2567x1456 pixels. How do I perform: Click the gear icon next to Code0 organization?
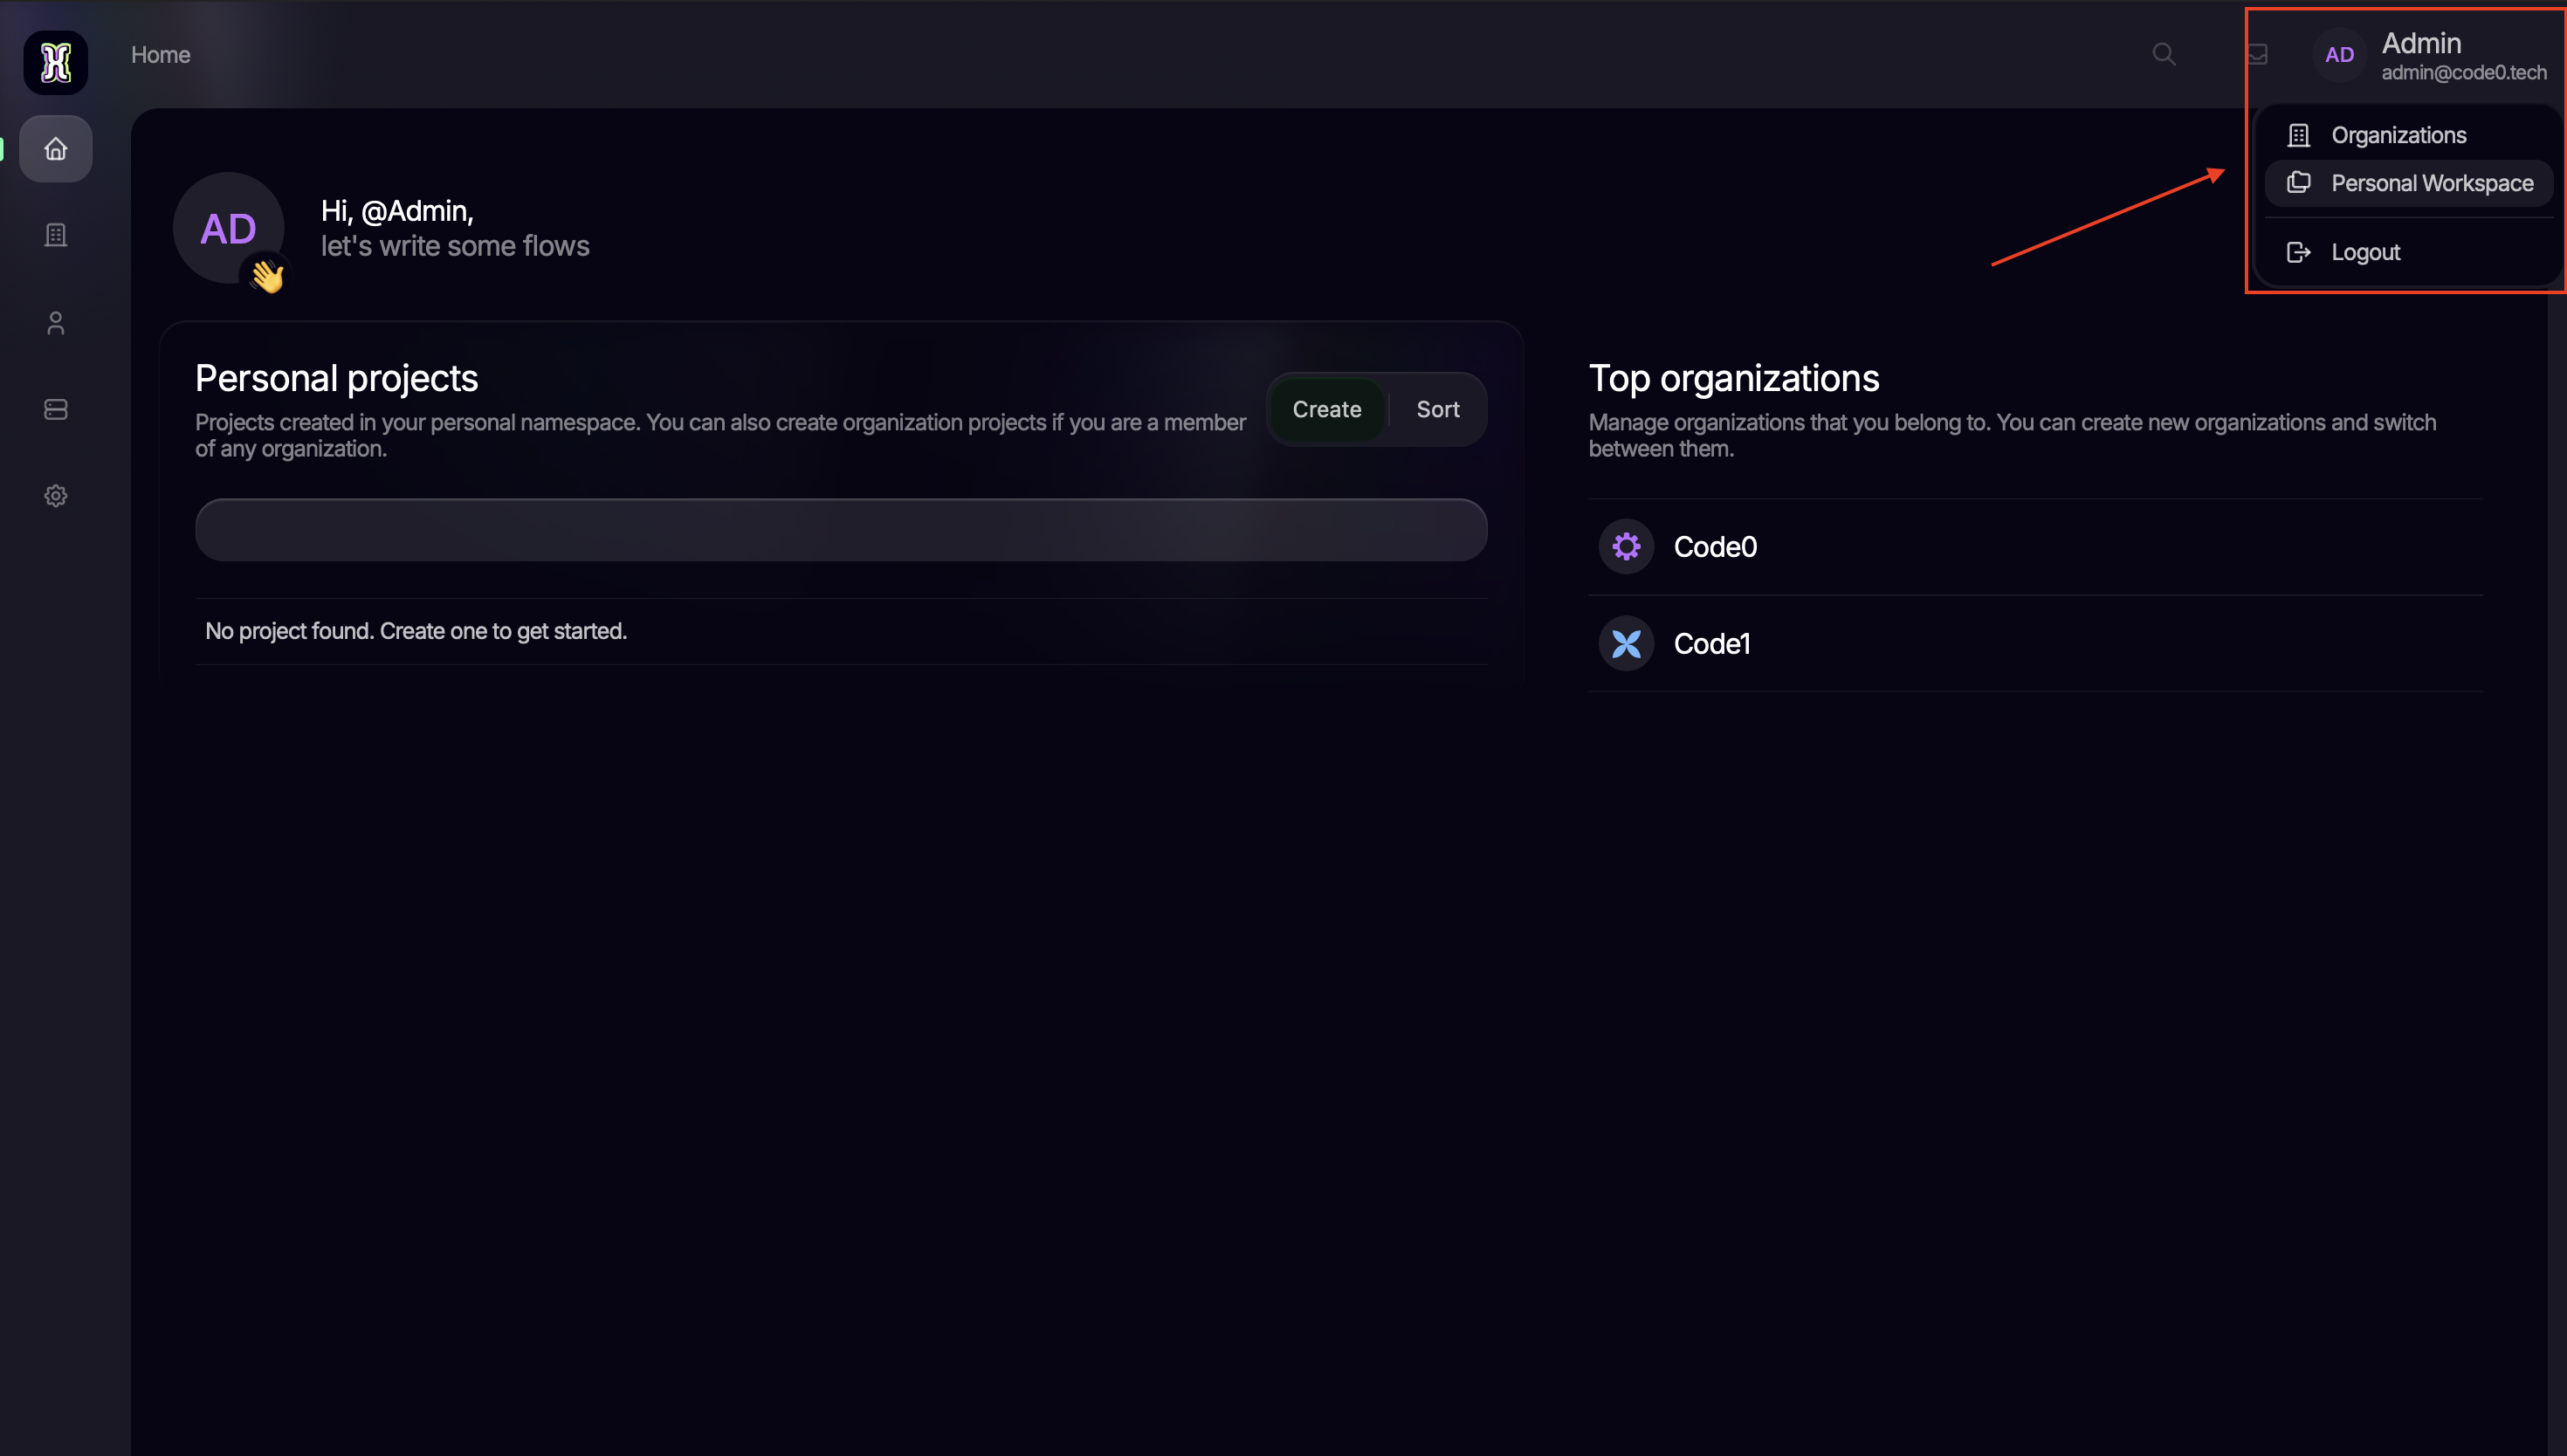[1624, 546]
